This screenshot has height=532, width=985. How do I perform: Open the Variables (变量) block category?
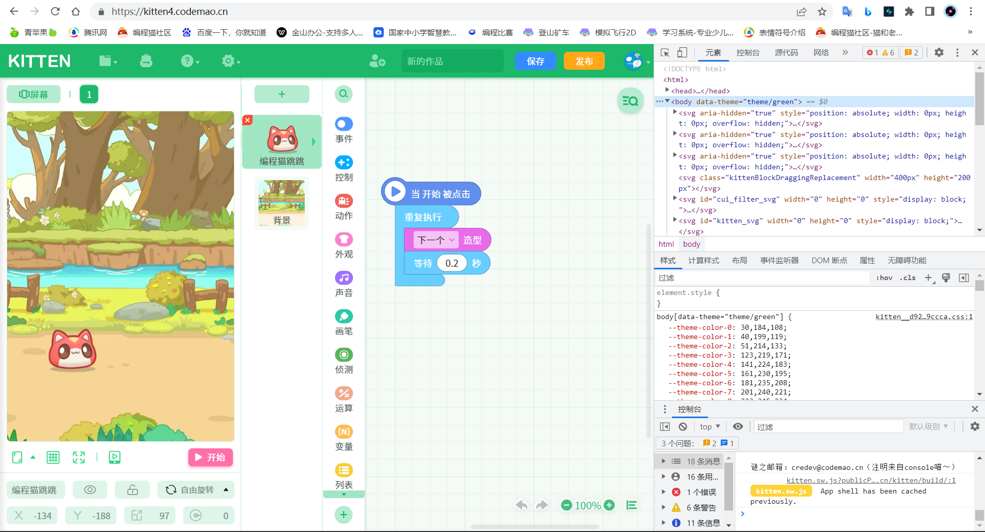344,438
